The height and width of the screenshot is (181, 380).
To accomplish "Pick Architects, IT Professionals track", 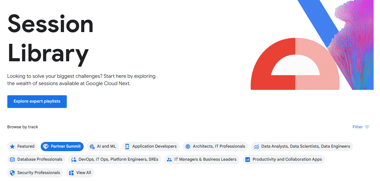I will [x=216, y=146].
